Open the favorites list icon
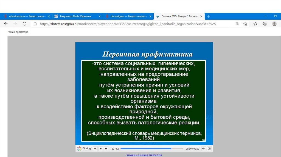This screenshot has width=281, height=157. click(255, 24)
